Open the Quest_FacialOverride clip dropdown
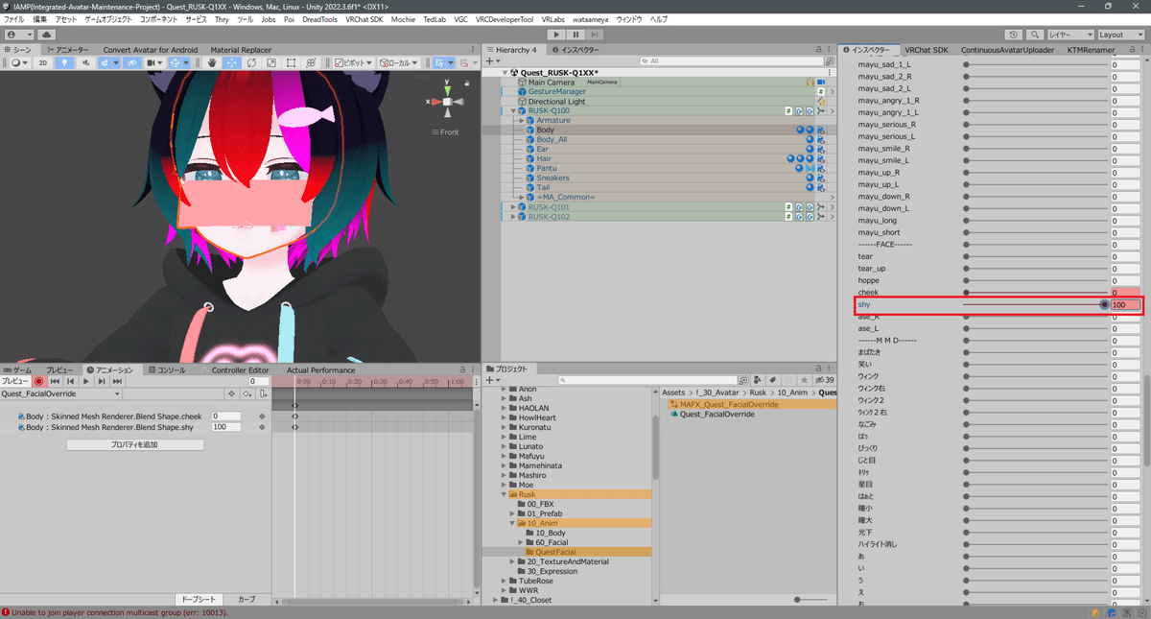The height and width of the screenshot is (619, 1151). 61,393
